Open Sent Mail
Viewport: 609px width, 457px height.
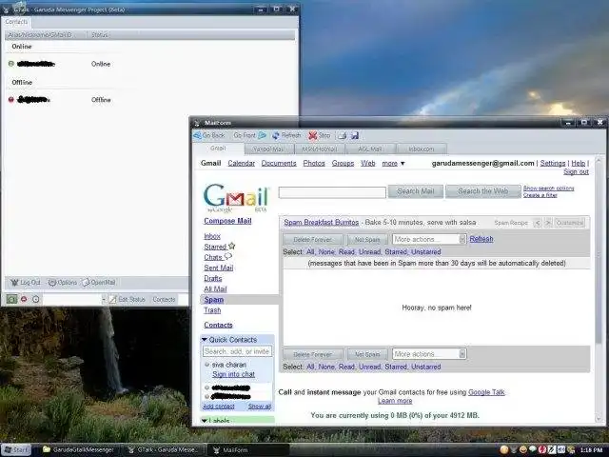point(219,268)
